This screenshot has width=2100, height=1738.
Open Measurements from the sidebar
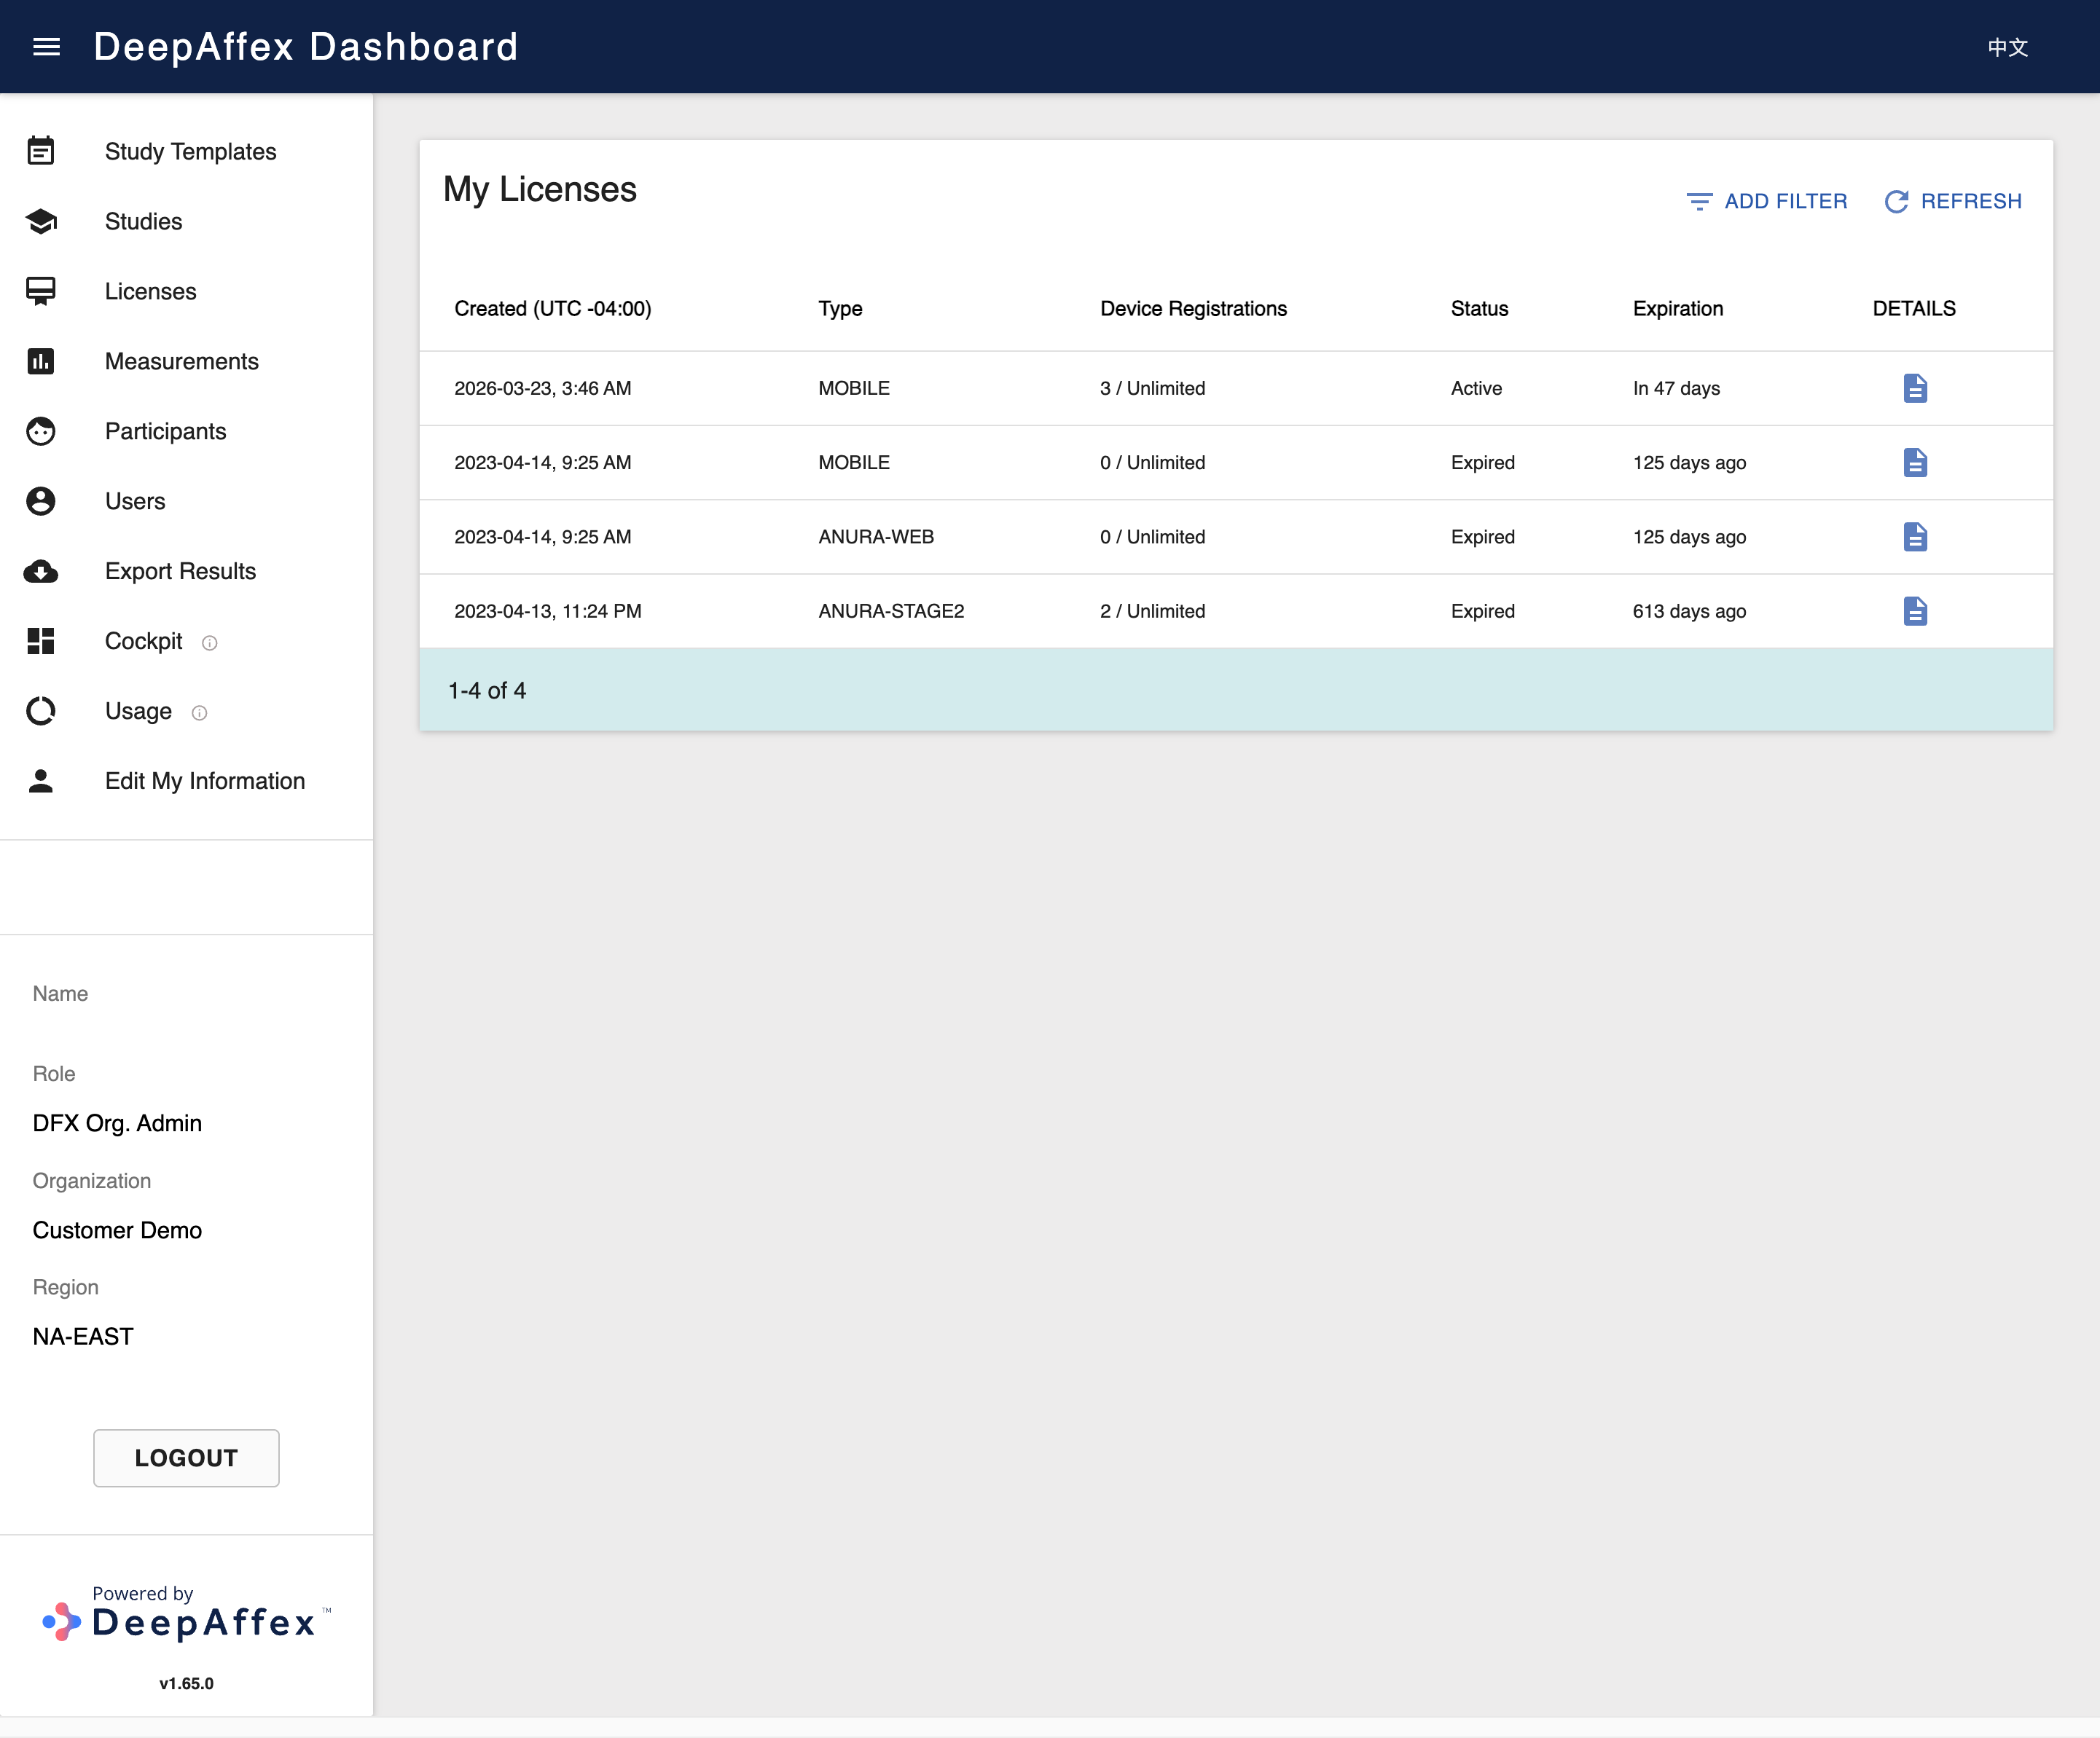[181, 361]
